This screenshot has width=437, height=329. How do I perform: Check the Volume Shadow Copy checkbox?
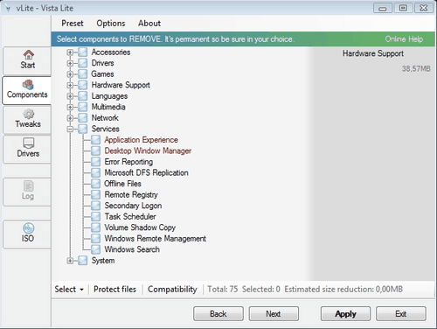click(x=95, y=227)
